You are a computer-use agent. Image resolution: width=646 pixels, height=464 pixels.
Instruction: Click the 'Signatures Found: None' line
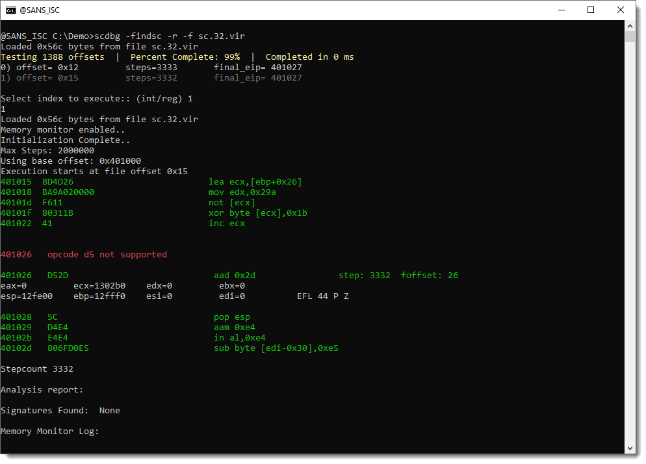point(60,411)
